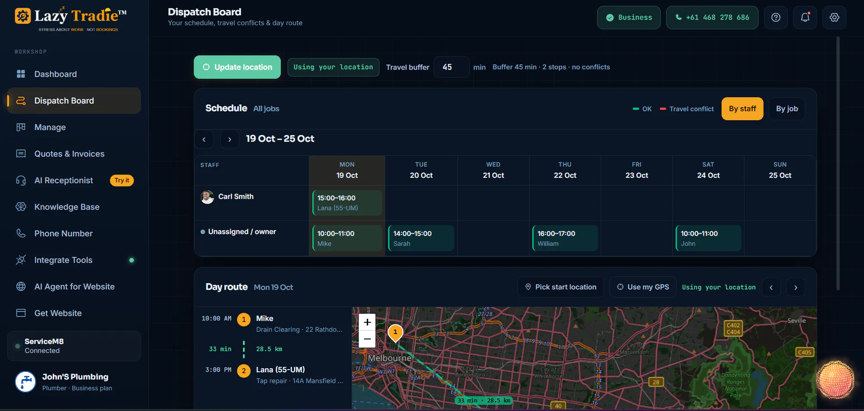This screenshot has height=411, width=864.
Task: Open Quotes & Invoices page
Action: click(x=74, y=154)
